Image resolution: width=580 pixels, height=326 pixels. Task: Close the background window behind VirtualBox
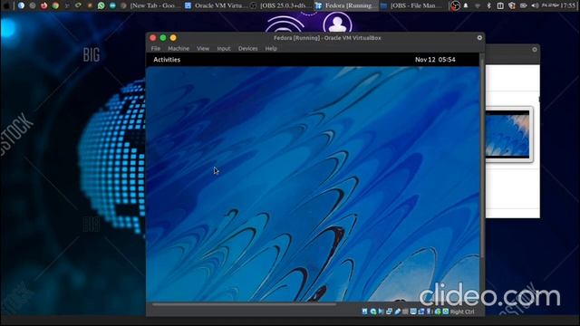pyautogui.click(x=535, y=49)
